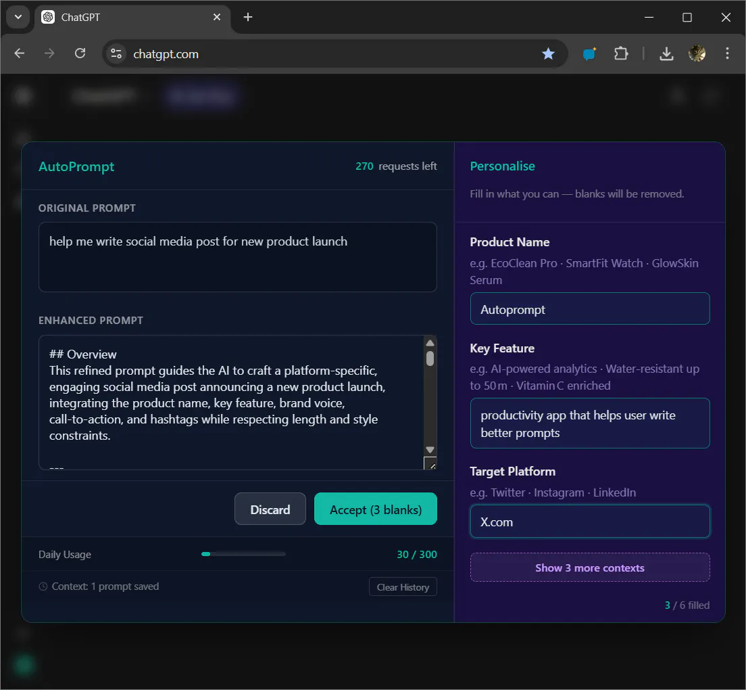This screenshot has width=746, height=690.
Task: Click the Product Name label
Action: pyautogui.click(x=509, y=242)
